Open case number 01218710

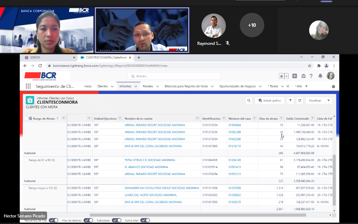pyautogui.click(x=235, y=146)
